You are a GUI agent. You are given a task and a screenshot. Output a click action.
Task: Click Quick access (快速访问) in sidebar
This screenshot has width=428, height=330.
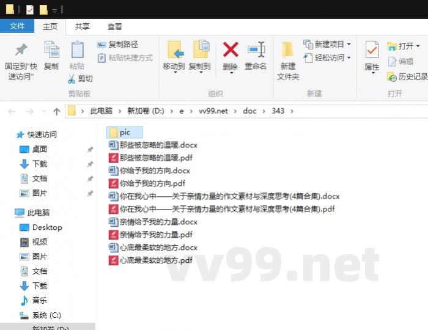(x=37, y=134)
